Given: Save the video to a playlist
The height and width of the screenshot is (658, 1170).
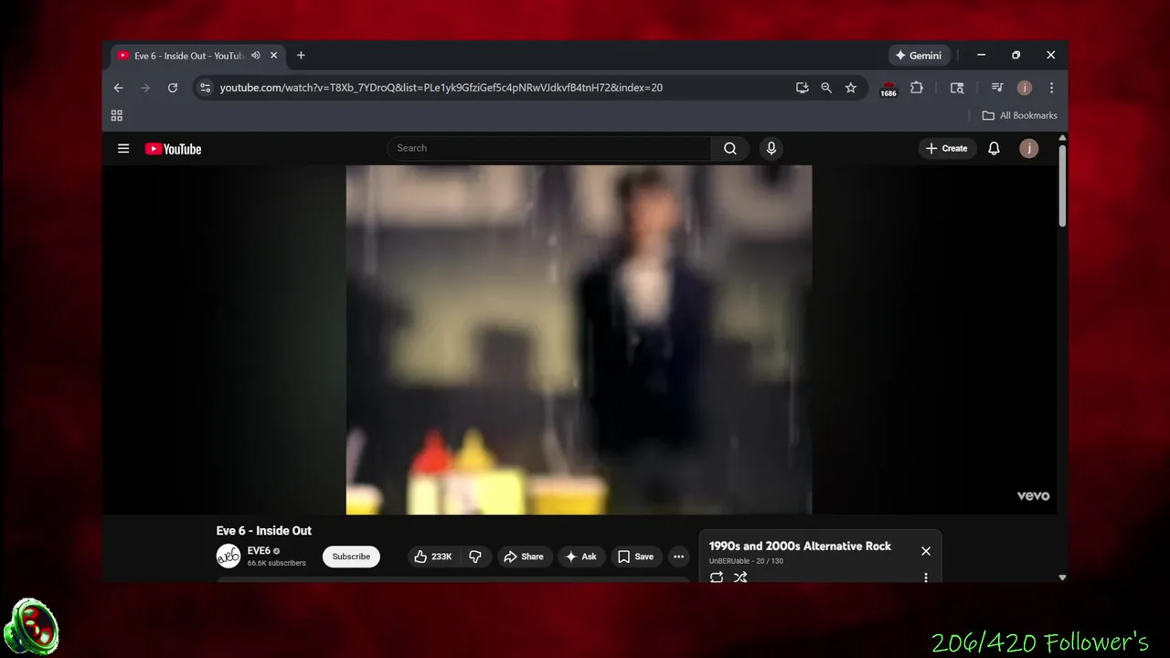Looking at the screenshot, I should [x=635, y=557].
